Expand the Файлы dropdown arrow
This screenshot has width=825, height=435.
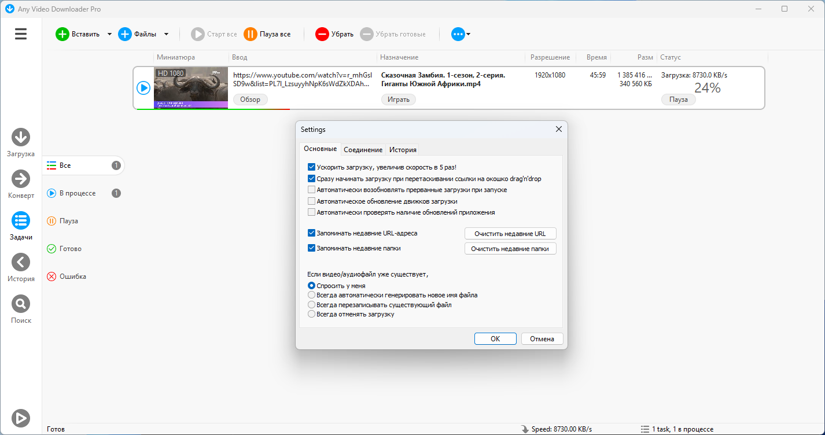click(x=166, y=34)
